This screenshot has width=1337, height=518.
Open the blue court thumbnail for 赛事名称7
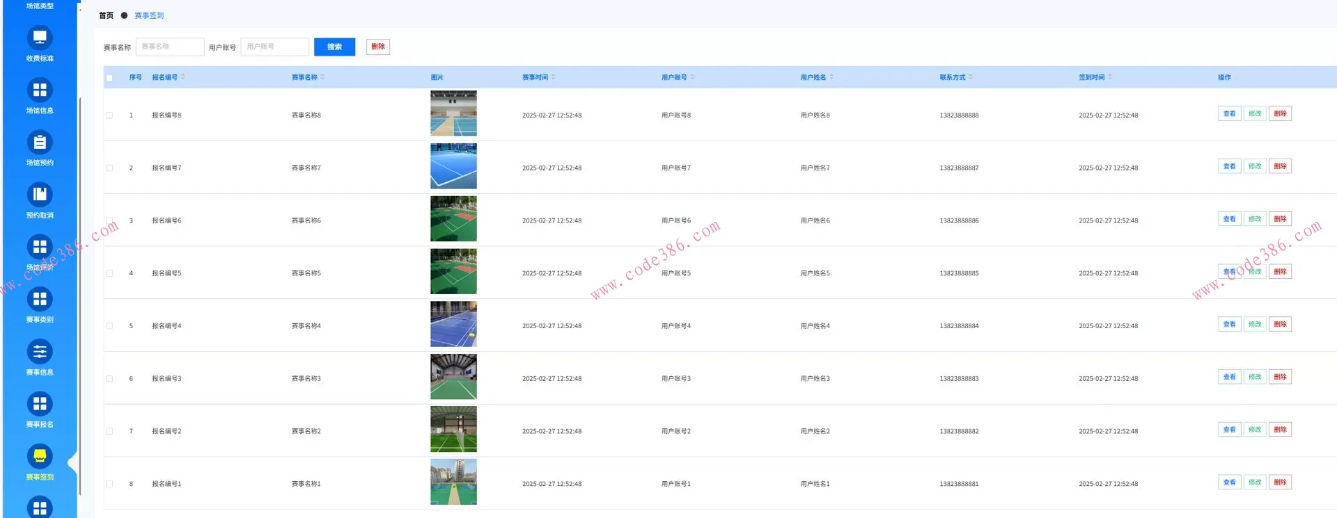453,166
